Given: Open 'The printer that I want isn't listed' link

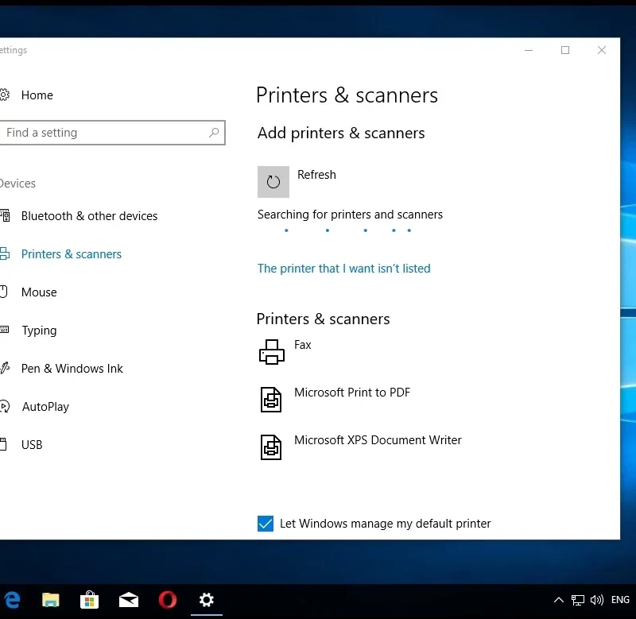Looking at the screenshot, I should click(x=343, y=269).
